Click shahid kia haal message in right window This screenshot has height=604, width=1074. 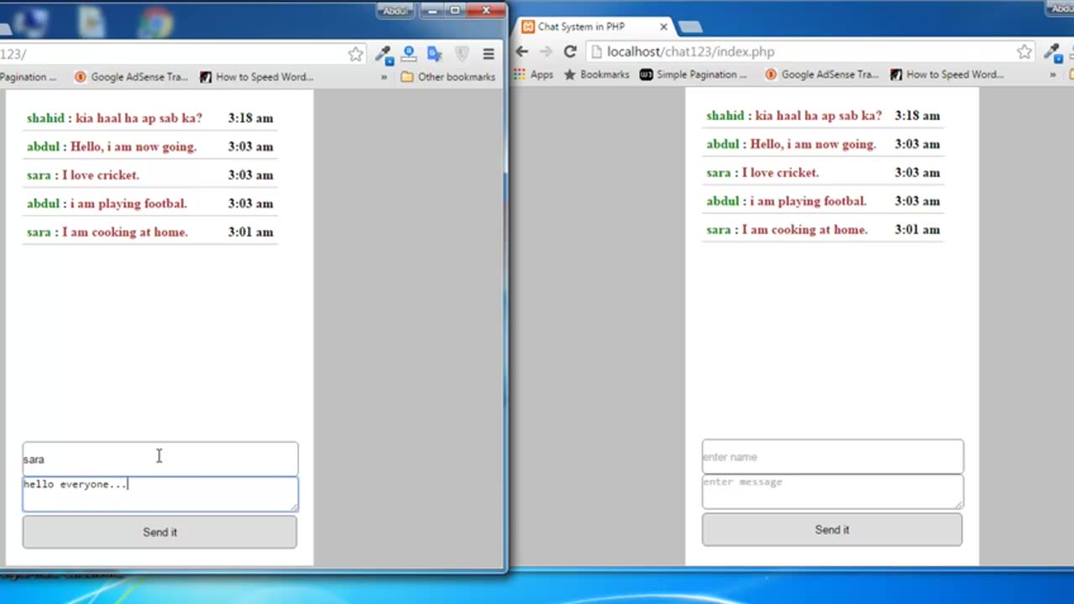click(794, 116)
